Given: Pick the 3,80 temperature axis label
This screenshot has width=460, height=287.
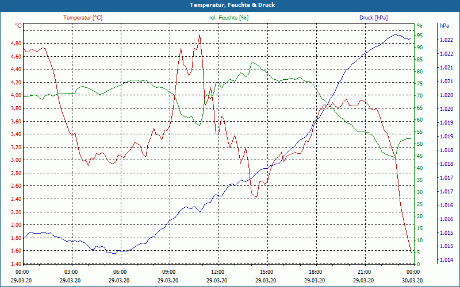Looking at the screenshot, I should click(16, 108).
